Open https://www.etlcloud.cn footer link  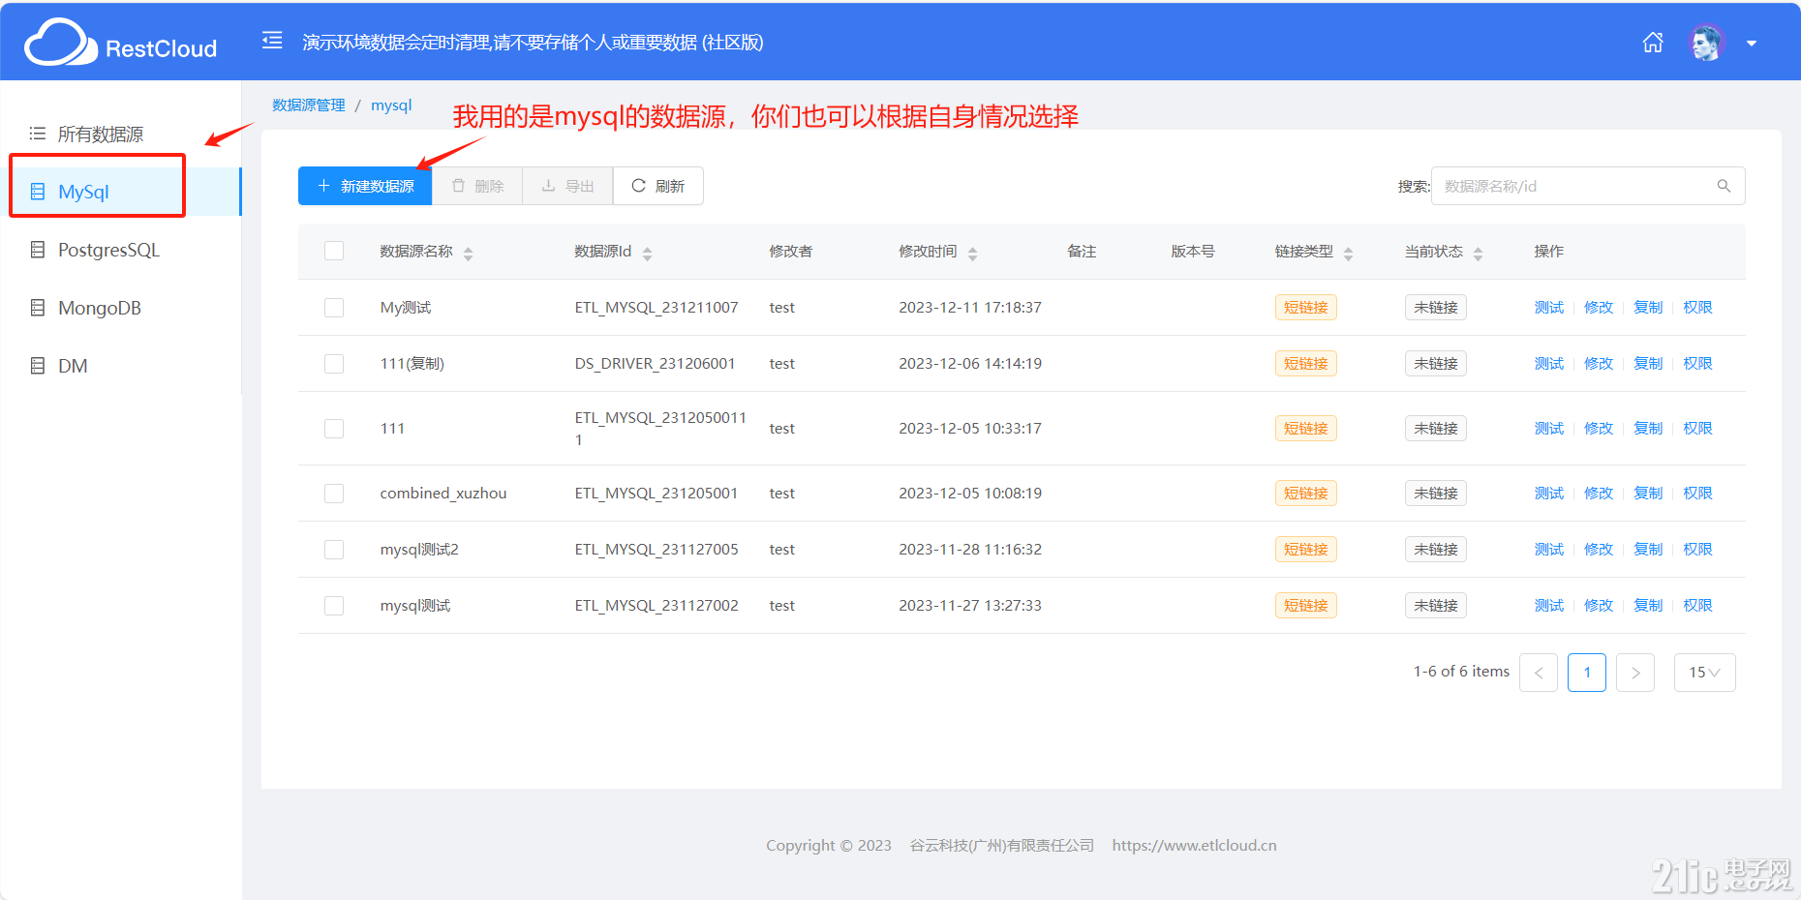[1194, 845]
